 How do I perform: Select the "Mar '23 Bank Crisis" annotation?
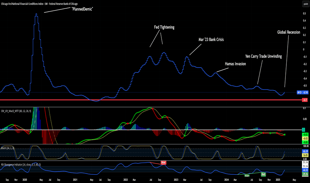tap(211, 40)
